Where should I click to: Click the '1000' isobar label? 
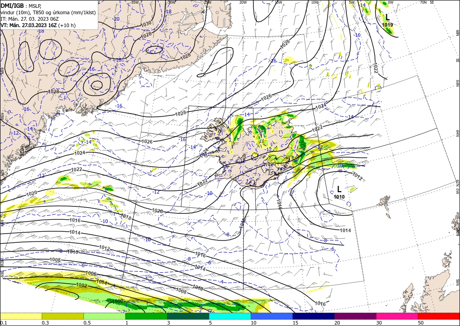(x=118, y=301)
